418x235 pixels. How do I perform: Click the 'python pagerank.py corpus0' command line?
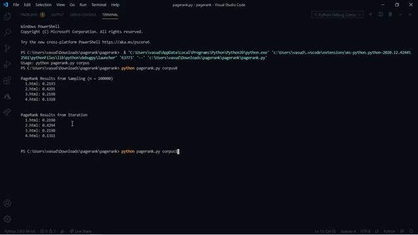tap(150, 68)
